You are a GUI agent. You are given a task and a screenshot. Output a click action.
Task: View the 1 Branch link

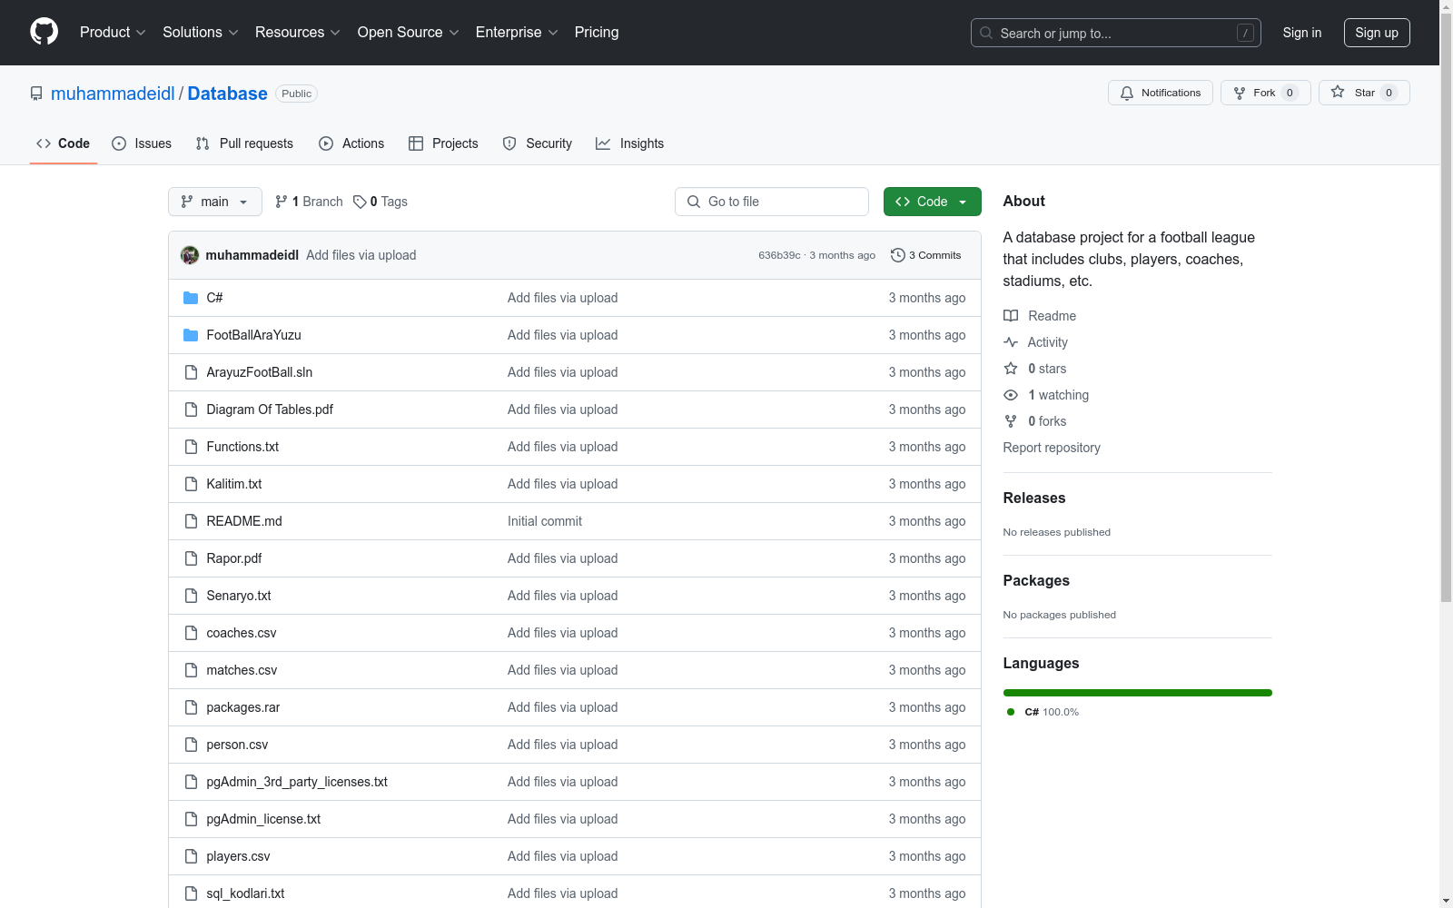click(x=309, y=202)
